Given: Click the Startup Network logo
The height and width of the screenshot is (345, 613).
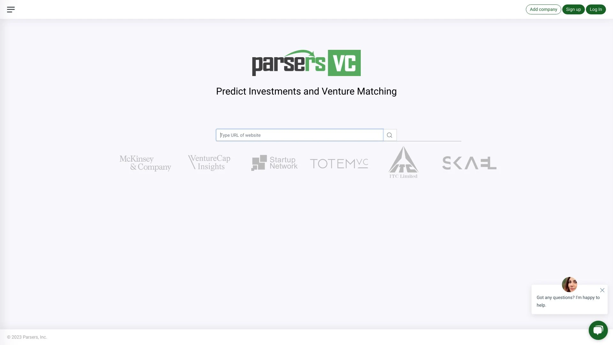Looking at the screenshot, I should click(x=274, y=162).
